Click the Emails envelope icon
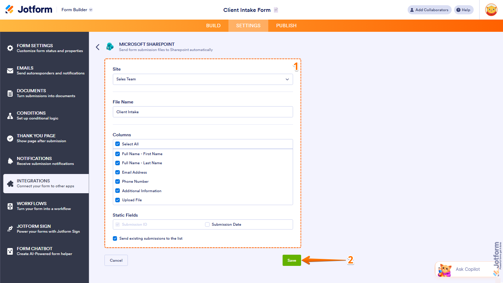This screenshot has width=503, height=283. (10, 71)
